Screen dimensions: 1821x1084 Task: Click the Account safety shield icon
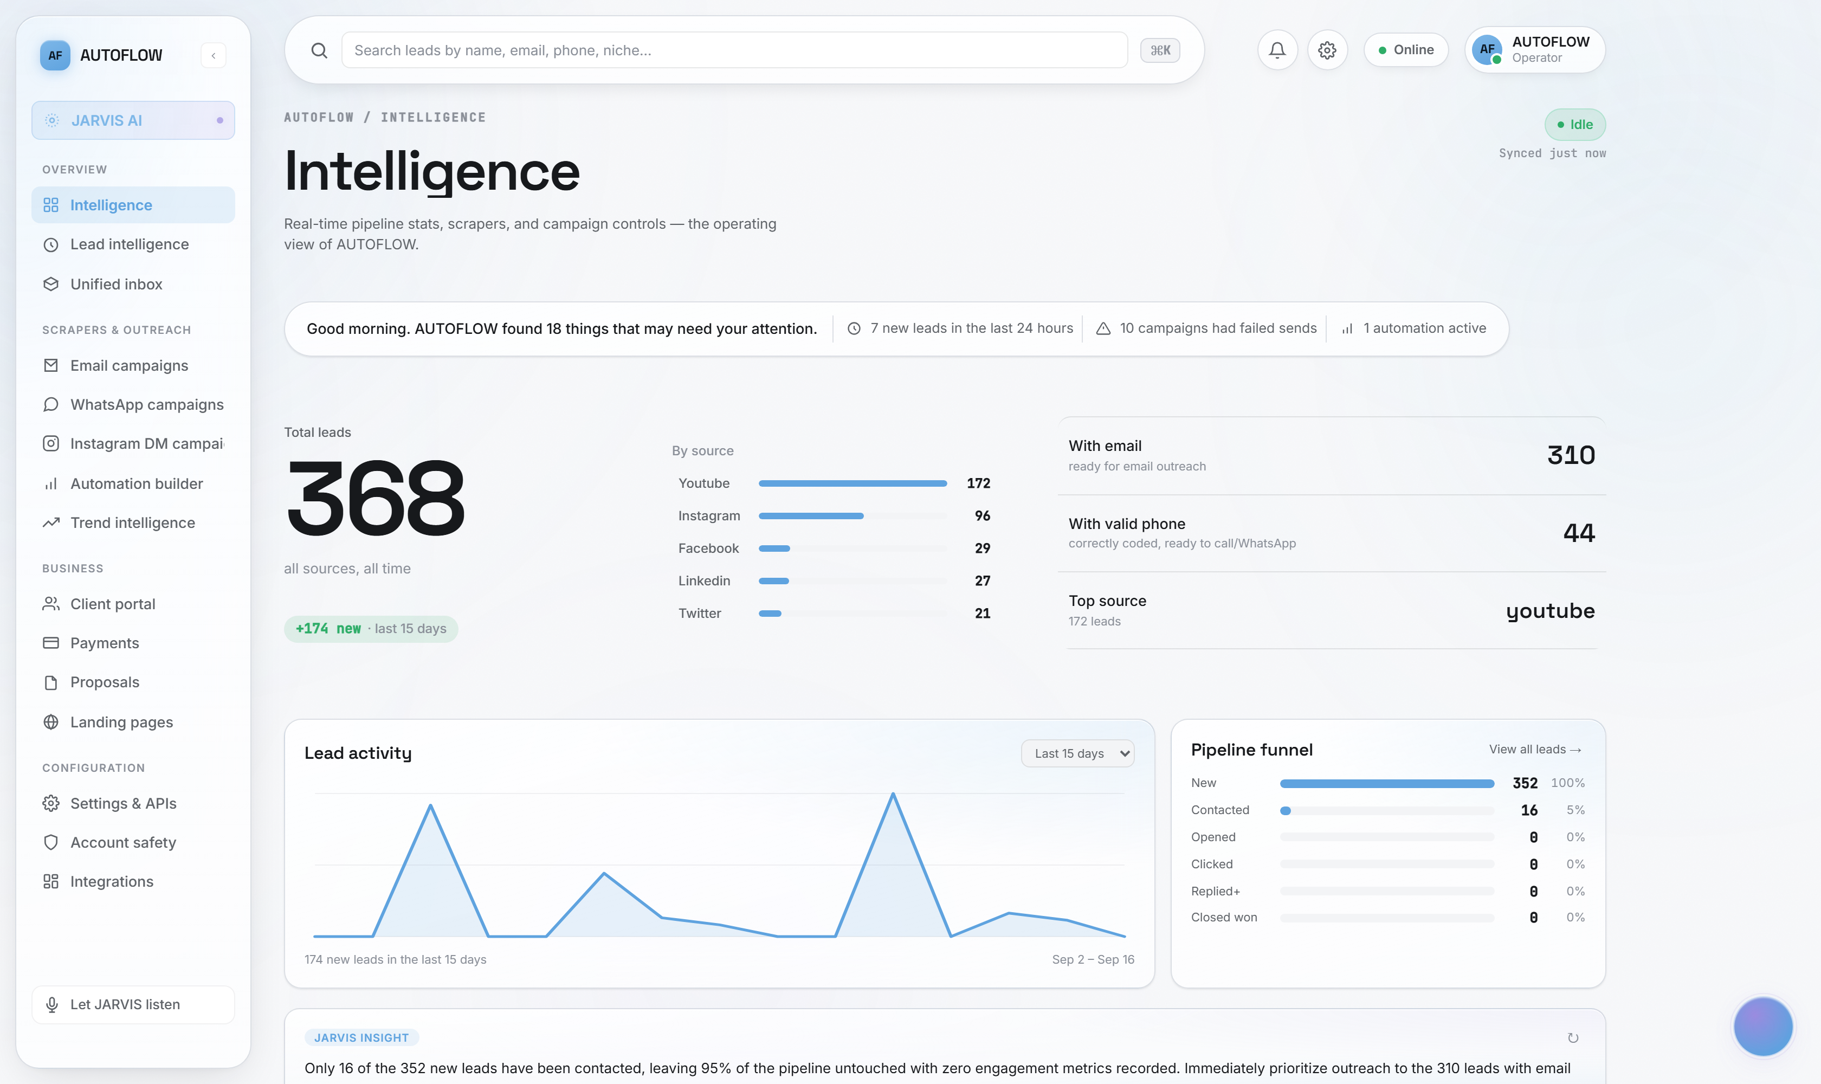[x=50, y=842]
